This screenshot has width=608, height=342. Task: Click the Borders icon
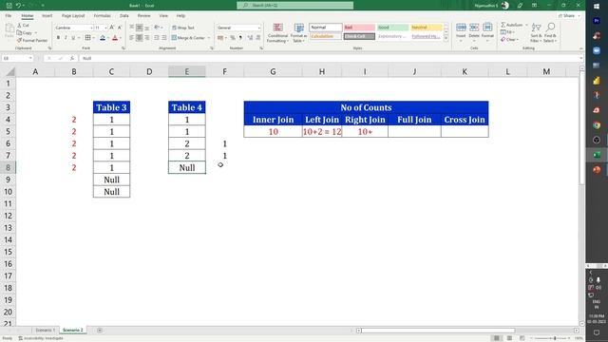click(88, 38)
